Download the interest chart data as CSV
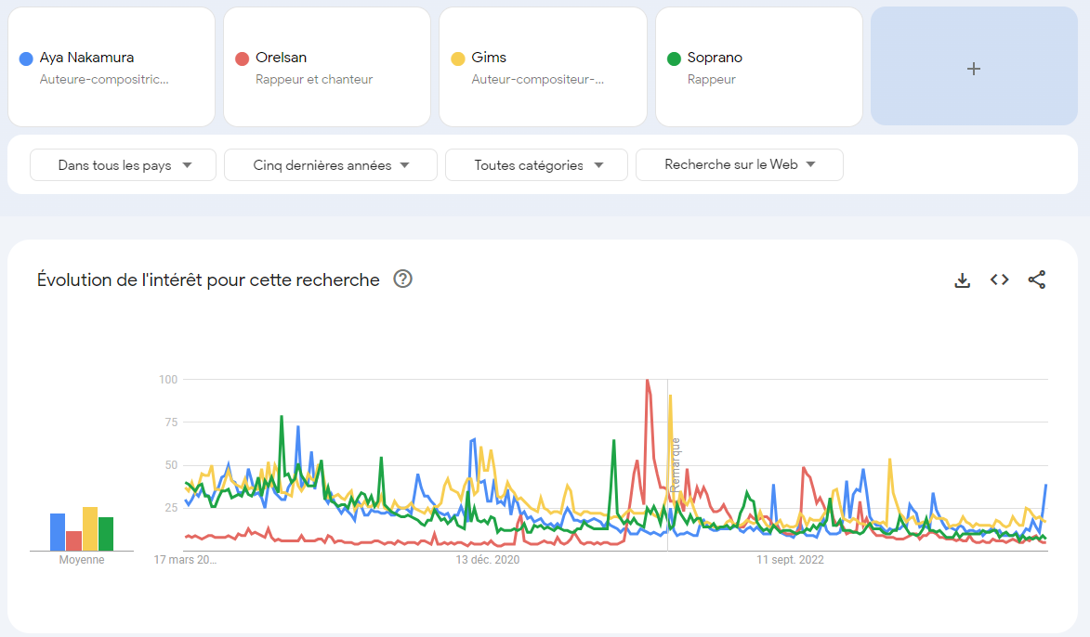1090x637 pixels. click(x=962, y=279)
